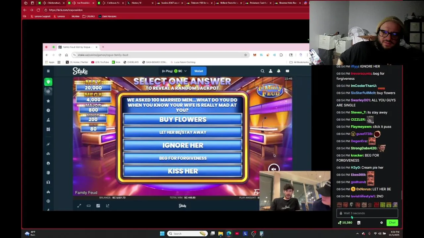424x238 pixels.
Task: Switch to Ice Poseidon browser tab
Action: (81, 3)
